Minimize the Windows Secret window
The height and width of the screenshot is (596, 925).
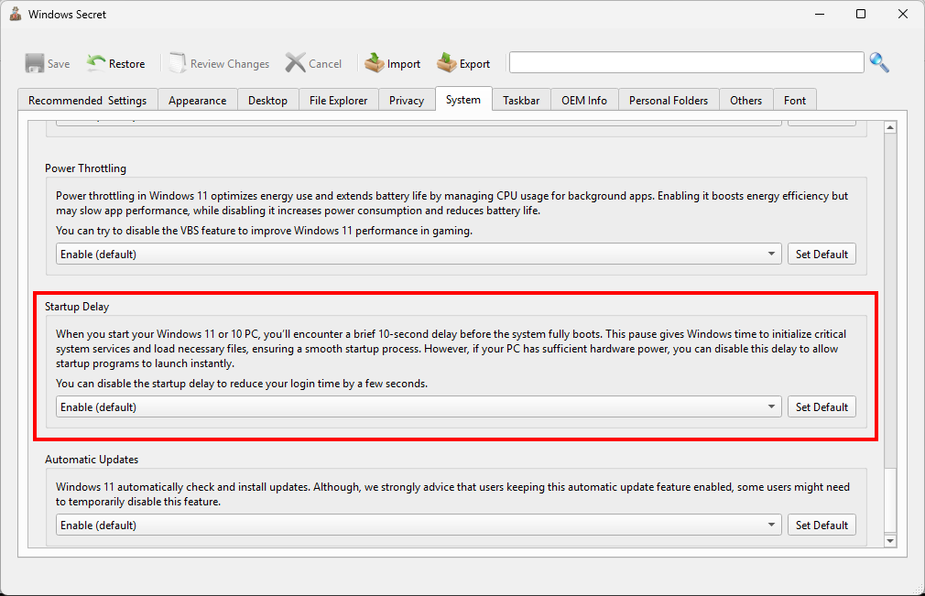820,14
